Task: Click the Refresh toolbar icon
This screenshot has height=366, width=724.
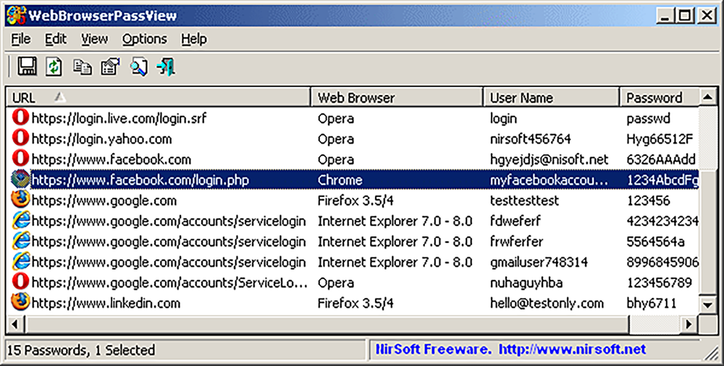Action: [54, 66]
